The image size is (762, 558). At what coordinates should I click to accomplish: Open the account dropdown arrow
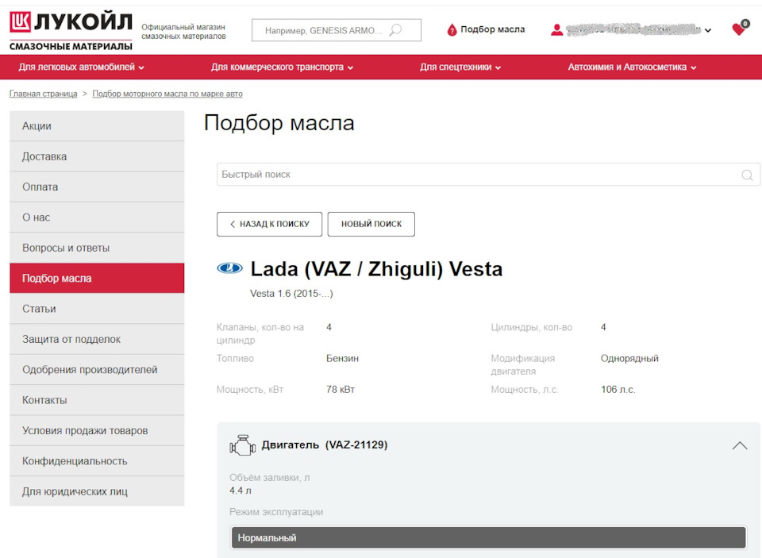click(707, 32)
